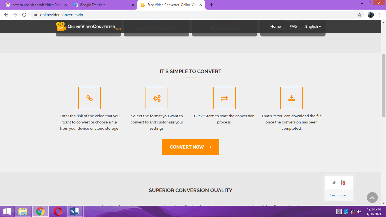
Task: Go forward in browser history
Action: [15, 15]
